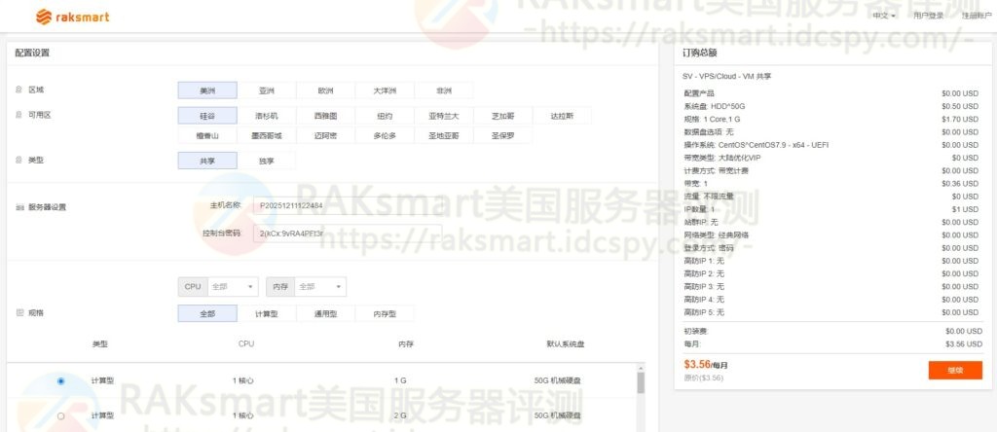Select the 计算型 2G plan radio button
997x432 pixels.
pyautogui.click(x=61, y=415)
